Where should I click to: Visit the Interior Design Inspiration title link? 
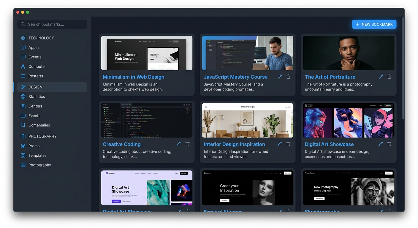235,144
